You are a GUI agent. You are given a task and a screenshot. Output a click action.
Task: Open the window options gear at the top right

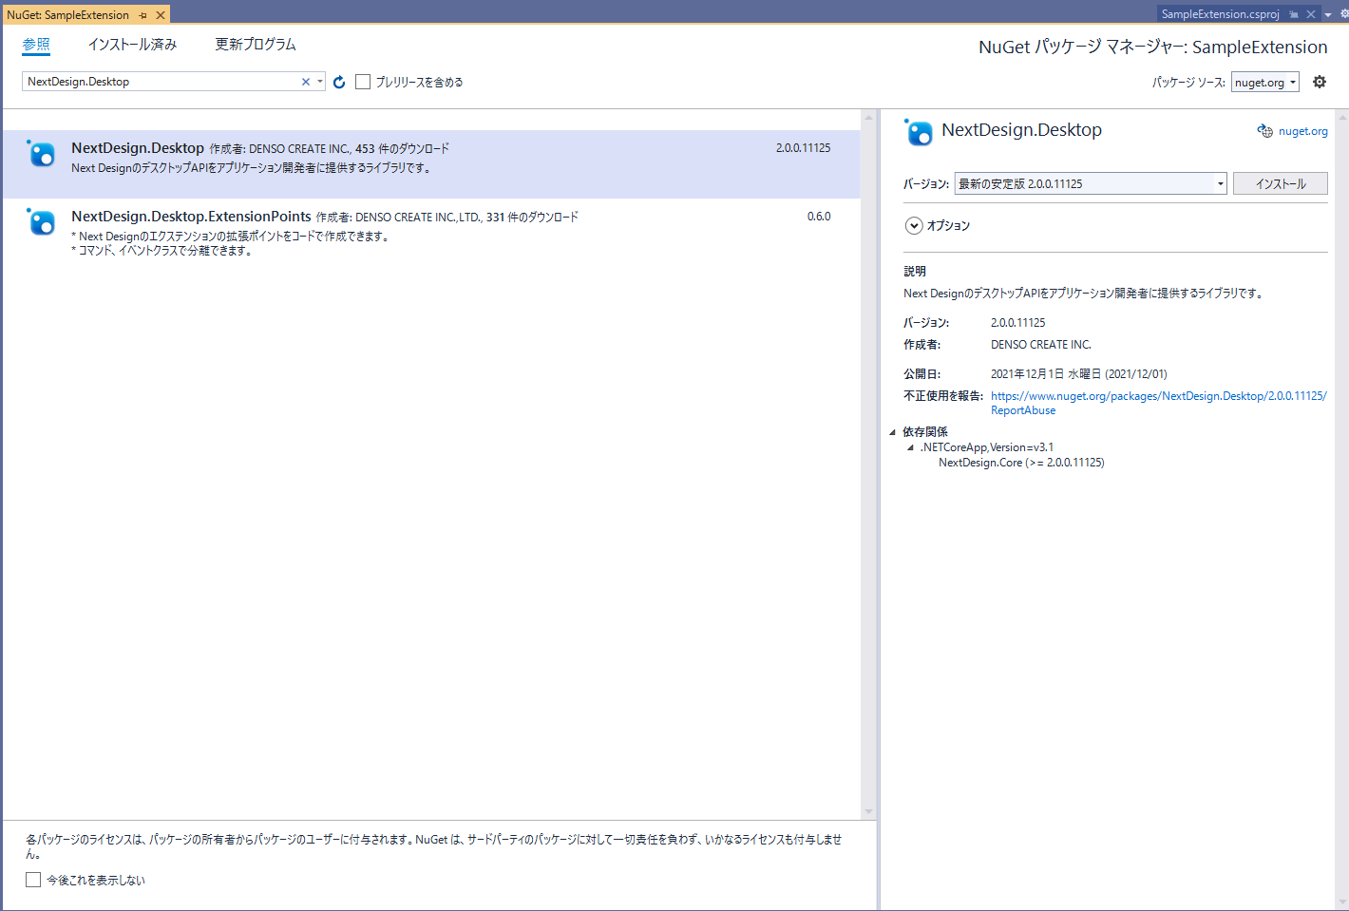(1343, 14)
